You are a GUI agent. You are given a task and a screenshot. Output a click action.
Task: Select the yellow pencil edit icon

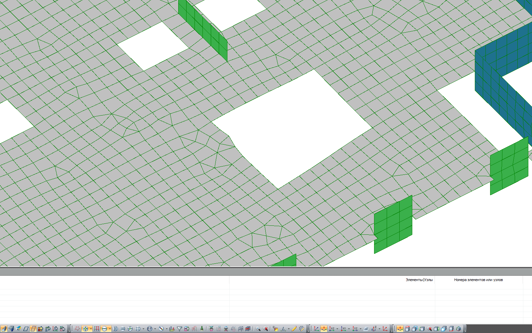294,329
